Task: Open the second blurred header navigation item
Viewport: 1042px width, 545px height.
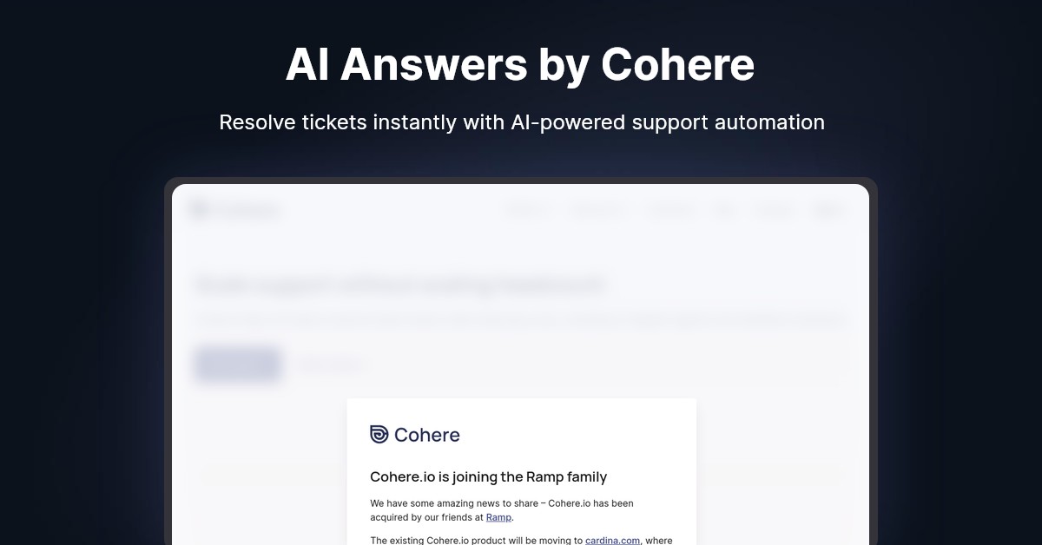Action: [597, 210]
